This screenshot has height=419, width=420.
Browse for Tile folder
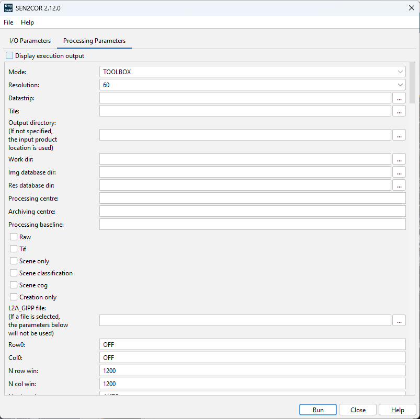(x=399, y=111)
